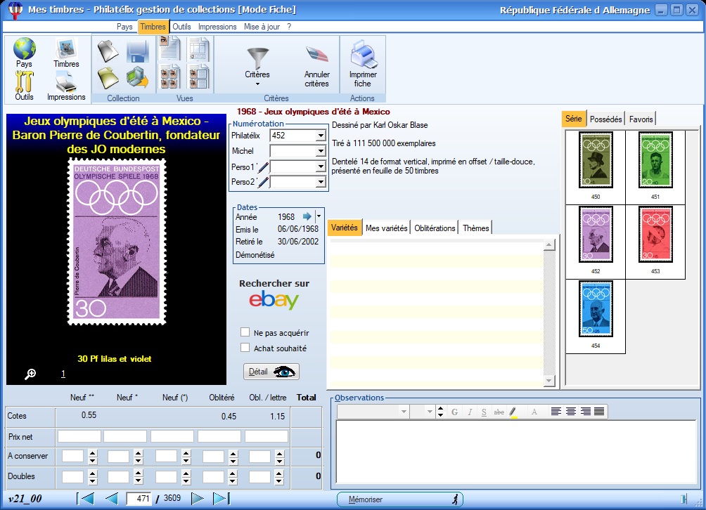The height and width of the screenshot is (510, 706).
Task: Apply bold formatting in Observations toolbar
Action: 455,412
